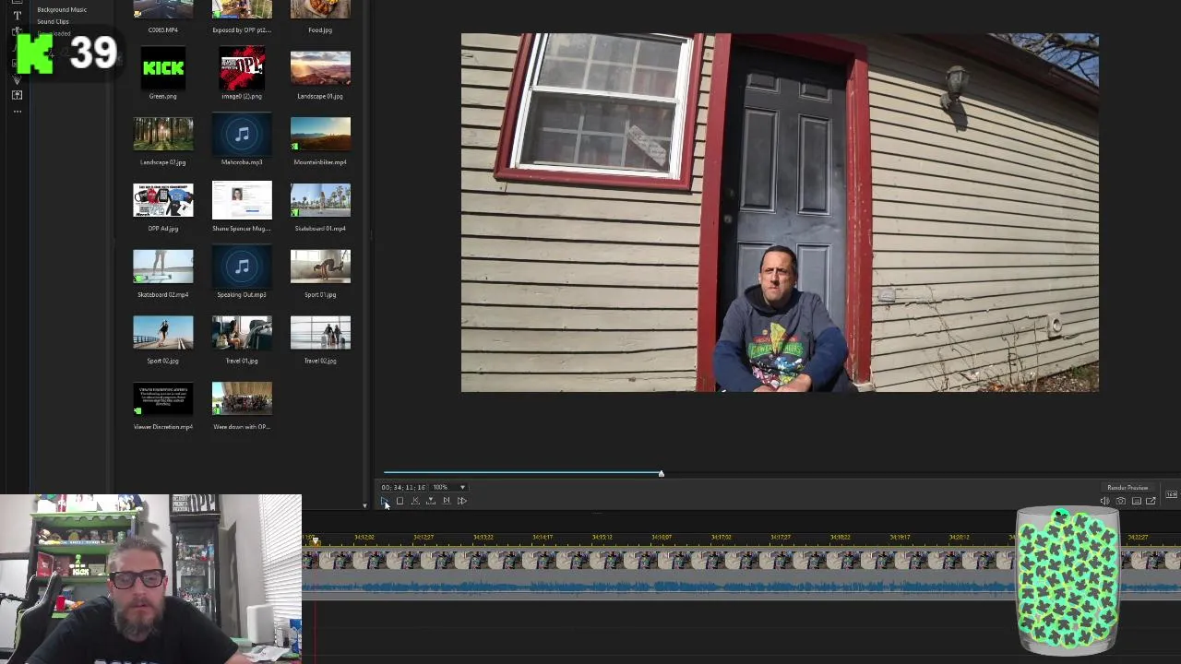The image size is (1181, 664).
Task: Select the Sound Clips category
Action: [x=53, y=21]
